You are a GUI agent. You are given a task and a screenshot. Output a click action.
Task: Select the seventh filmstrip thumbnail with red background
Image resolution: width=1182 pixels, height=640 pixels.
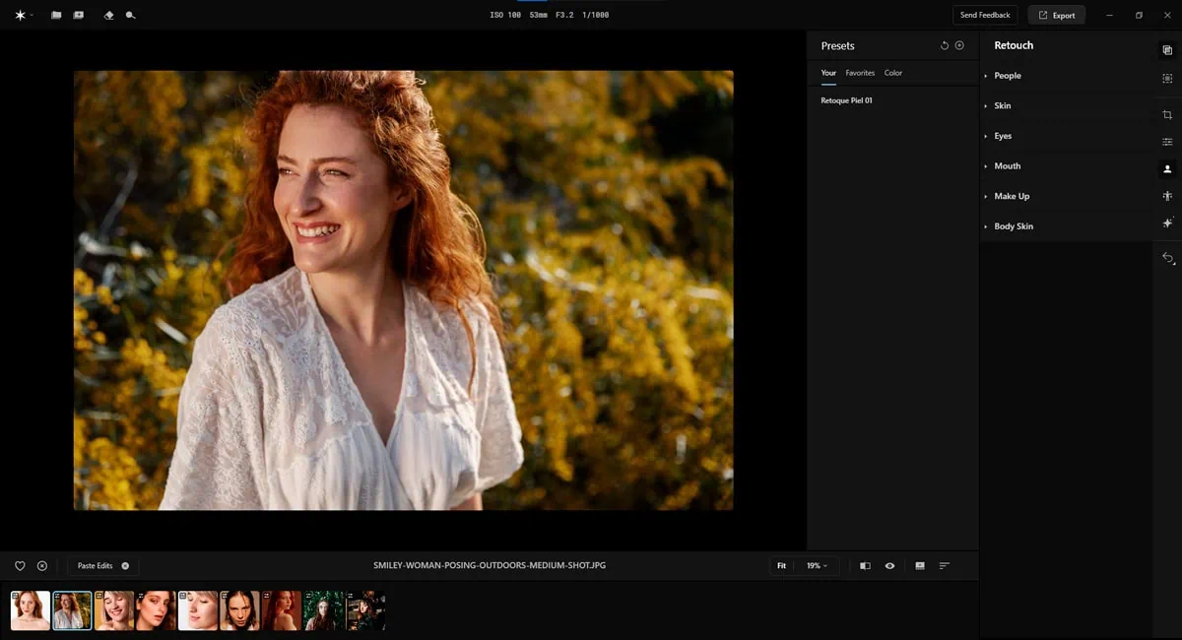[x=282, y=610]
